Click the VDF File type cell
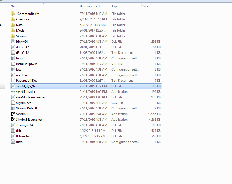This screenshot has height=184, width=232. tap(117, 64)
